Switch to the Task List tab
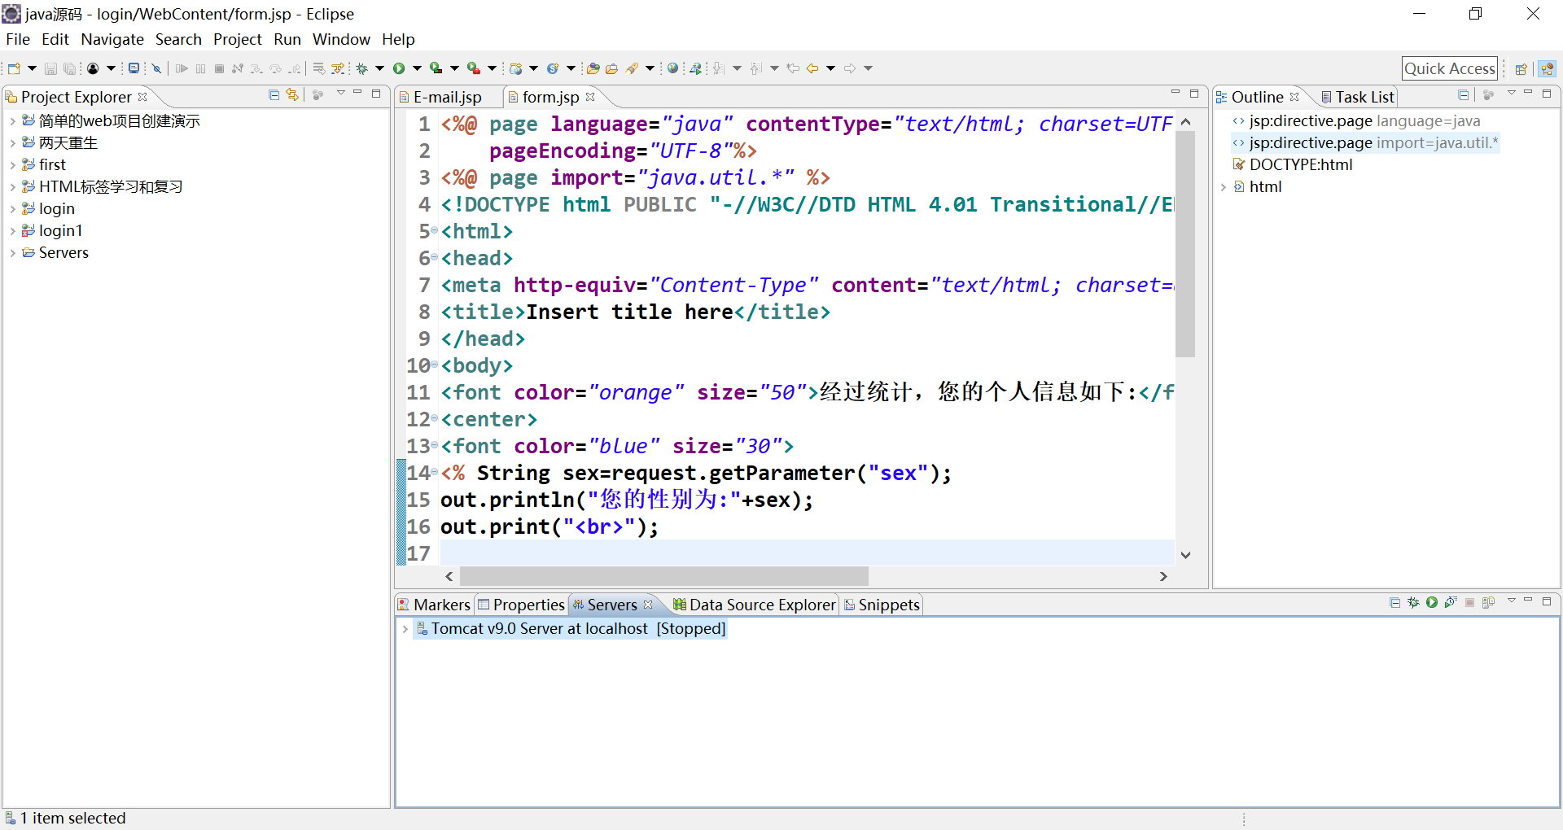Screen dimensions: 1563x830 1358,97
